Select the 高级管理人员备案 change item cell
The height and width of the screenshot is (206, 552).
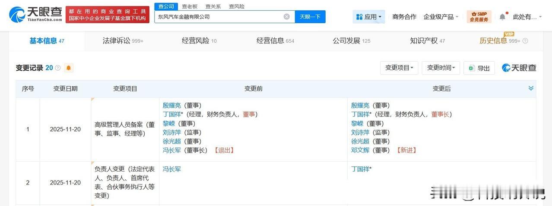pos(125,129)
